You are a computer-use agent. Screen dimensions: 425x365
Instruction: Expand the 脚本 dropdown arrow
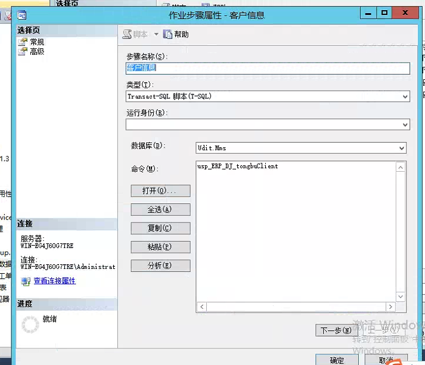pyautogui.click(x=156, y=35)
